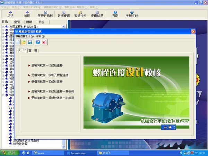Click the save disk icon in bolt dialog

[30, 42]
